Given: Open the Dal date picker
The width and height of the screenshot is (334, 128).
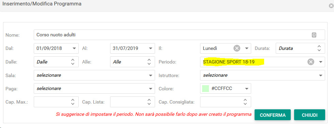Looking at the screenshot, I should [x=74, y=49].
